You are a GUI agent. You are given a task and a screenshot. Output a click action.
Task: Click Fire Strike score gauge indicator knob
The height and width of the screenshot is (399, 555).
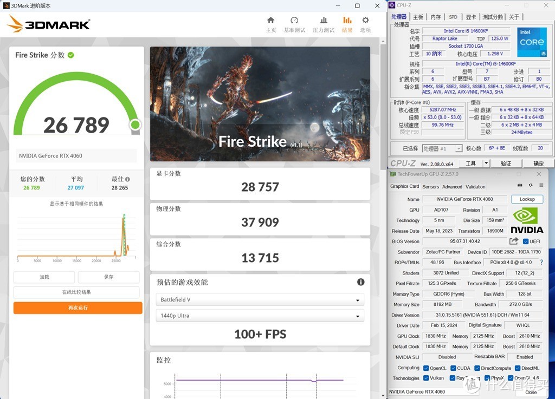(x=135, y=125)
